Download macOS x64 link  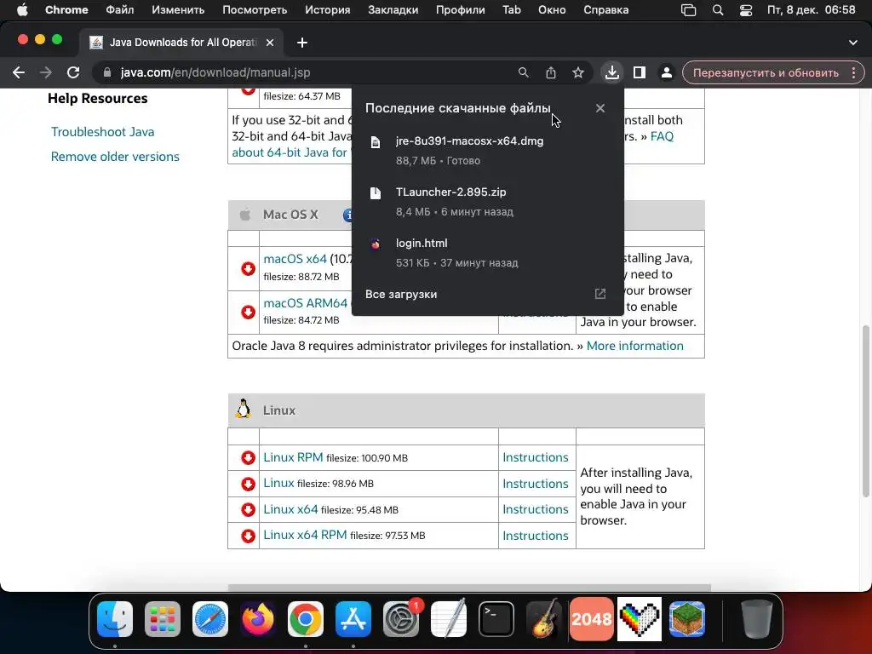[295, 259]
